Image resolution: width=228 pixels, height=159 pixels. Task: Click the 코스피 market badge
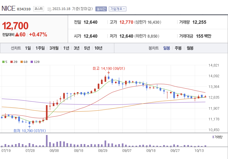[38, 9]
